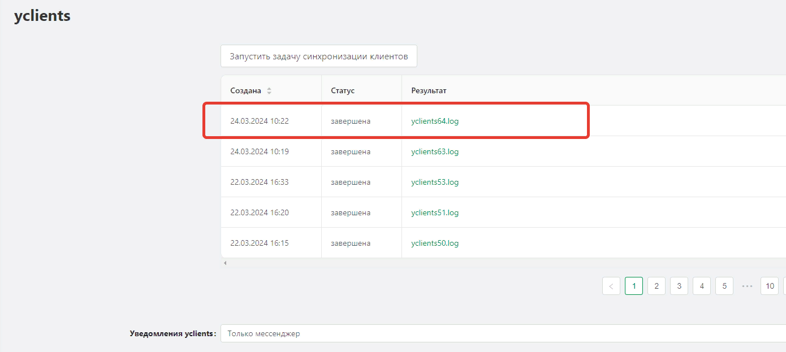Image resolution: width=786 pixels, height=352 pixels.
Task: Open the yclients53.log result file
Action: click(x=435, y=182)
